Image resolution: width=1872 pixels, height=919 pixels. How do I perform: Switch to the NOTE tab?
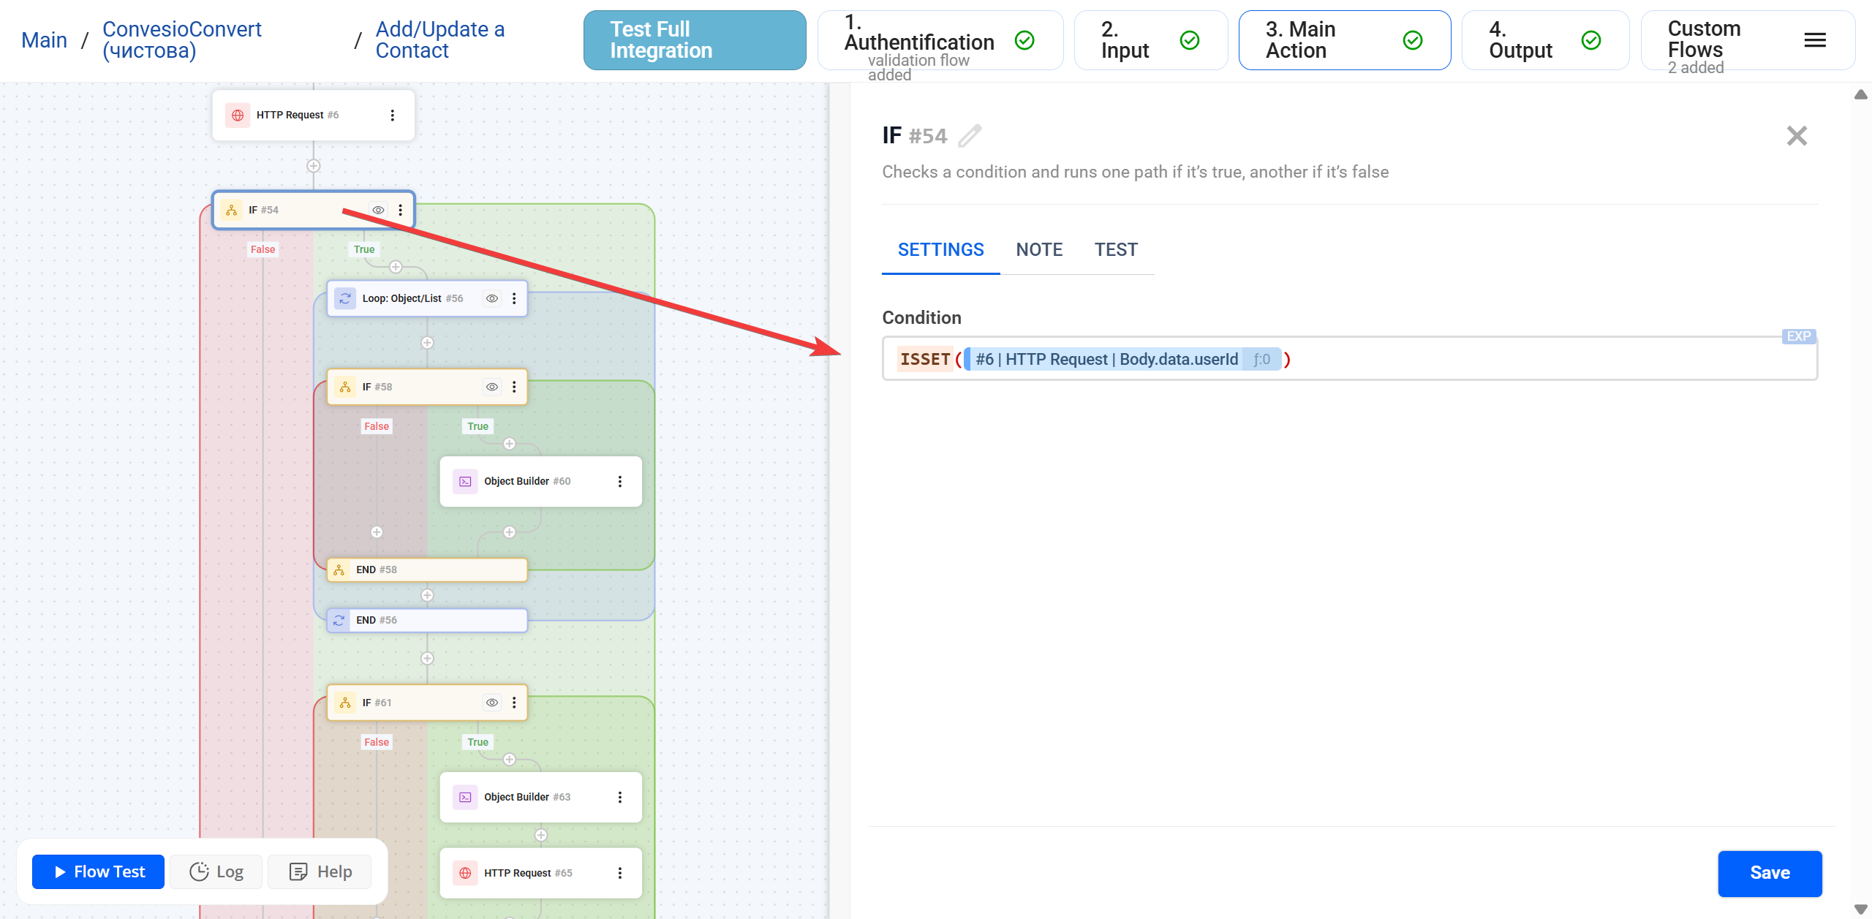[x=1039, y=250]
